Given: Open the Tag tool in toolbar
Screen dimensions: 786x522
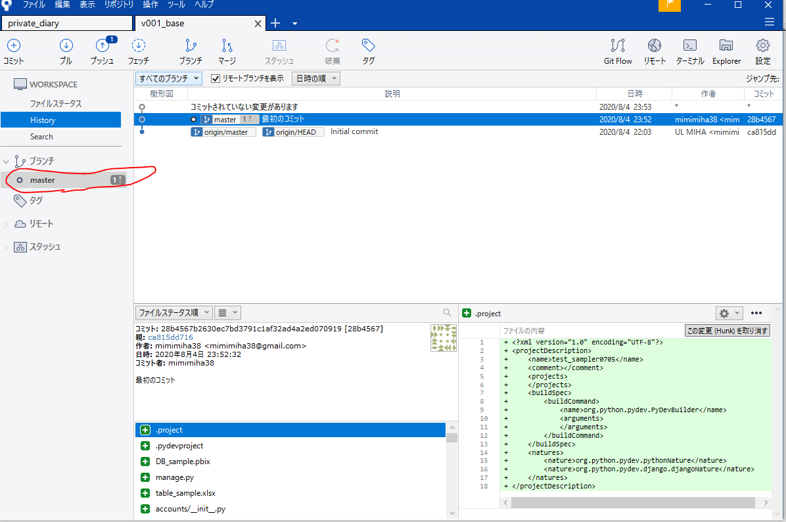Looking at the screenshot, I should [369, 51].
